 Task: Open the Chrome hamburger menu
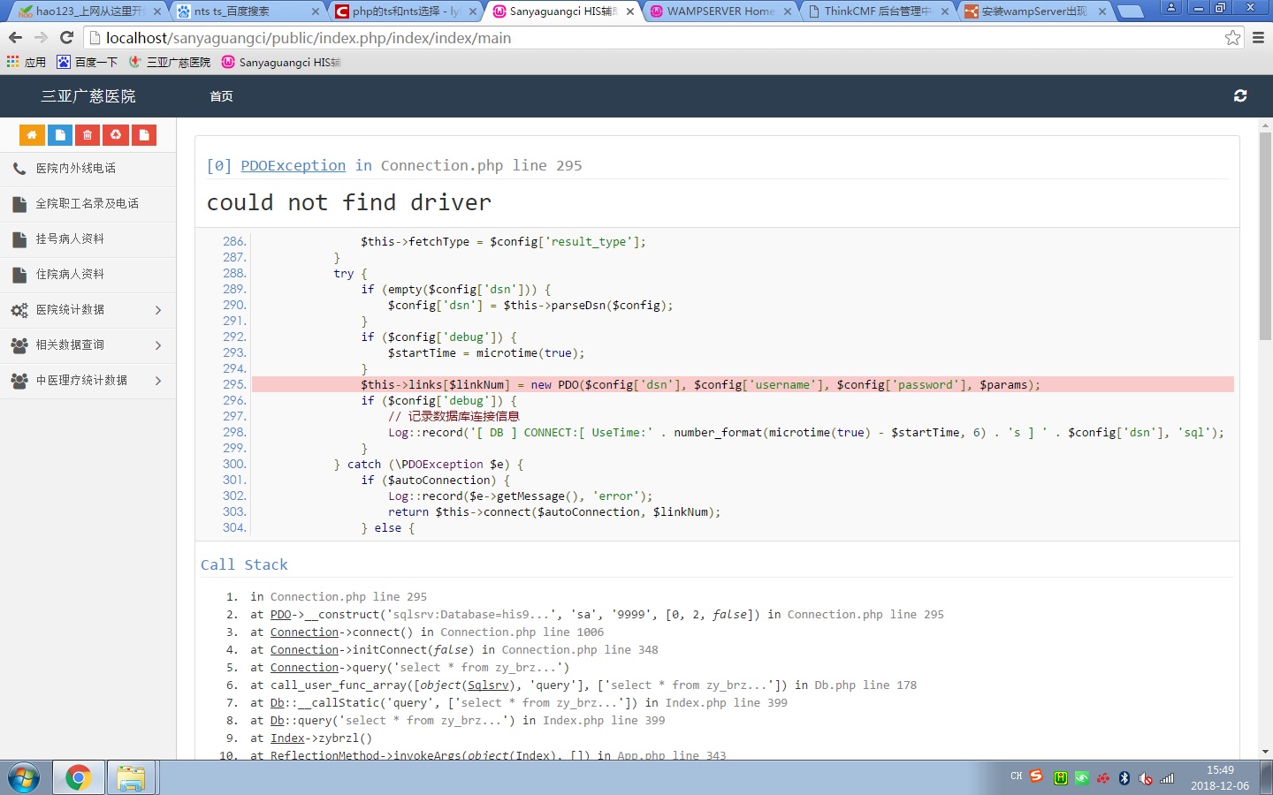tap(1258, 37)
